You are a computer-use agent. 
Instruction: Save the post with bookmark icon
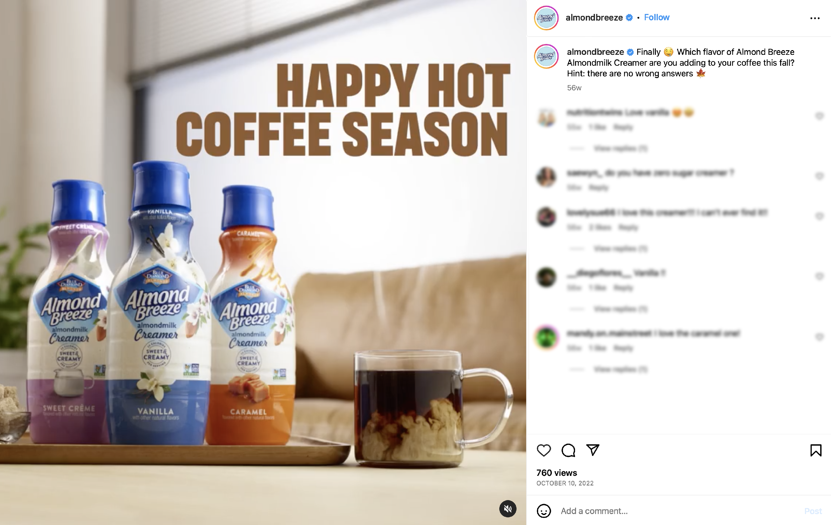click(816, 450)
